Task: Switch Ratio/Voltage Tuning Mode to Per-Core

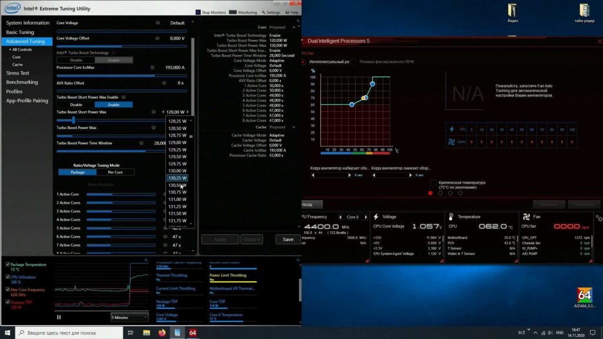Action: (115, 172)
